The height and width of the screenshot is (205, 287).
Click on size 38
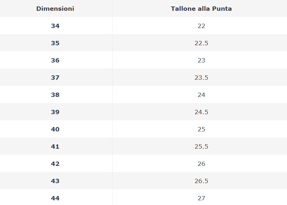point(55,95)
